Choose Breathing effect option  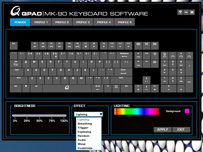click(89, 124)
